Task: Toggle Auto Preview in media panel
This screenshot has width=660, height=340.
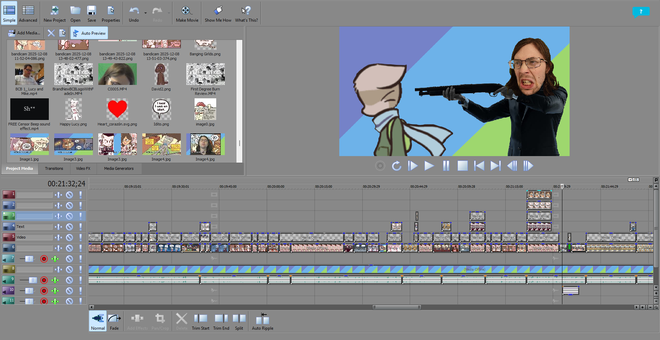Action: (89, 33)
